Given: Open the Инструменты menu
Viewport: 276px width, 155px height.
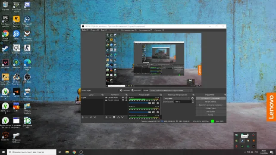Looking at the screenshot, I should (145, 30).
